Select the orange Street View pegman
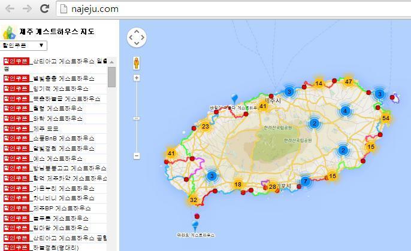 pyautogui.click(x=137, y=63)
